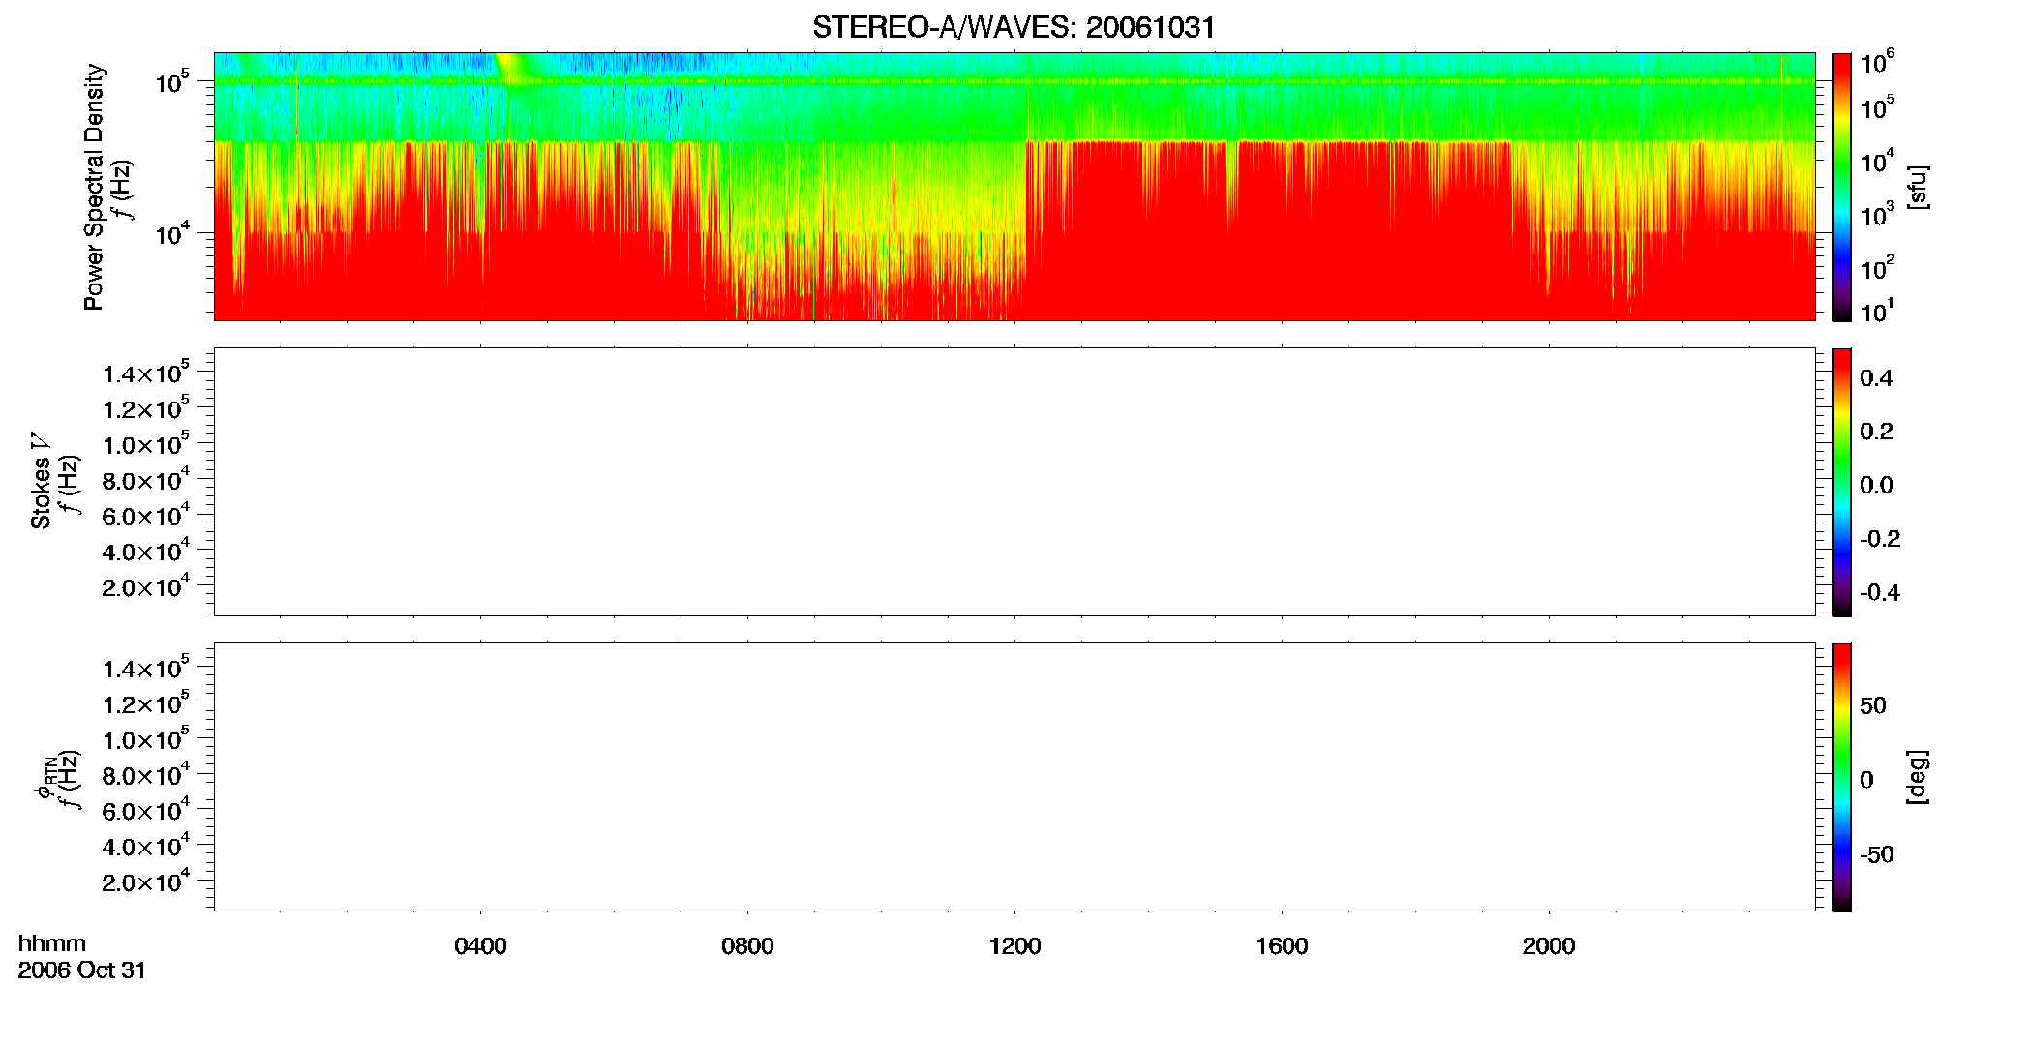The height and width of the screenshot is (1045, 2029).
Task: Select the 1200 time tick label
Action: (x=1014, y=946)
